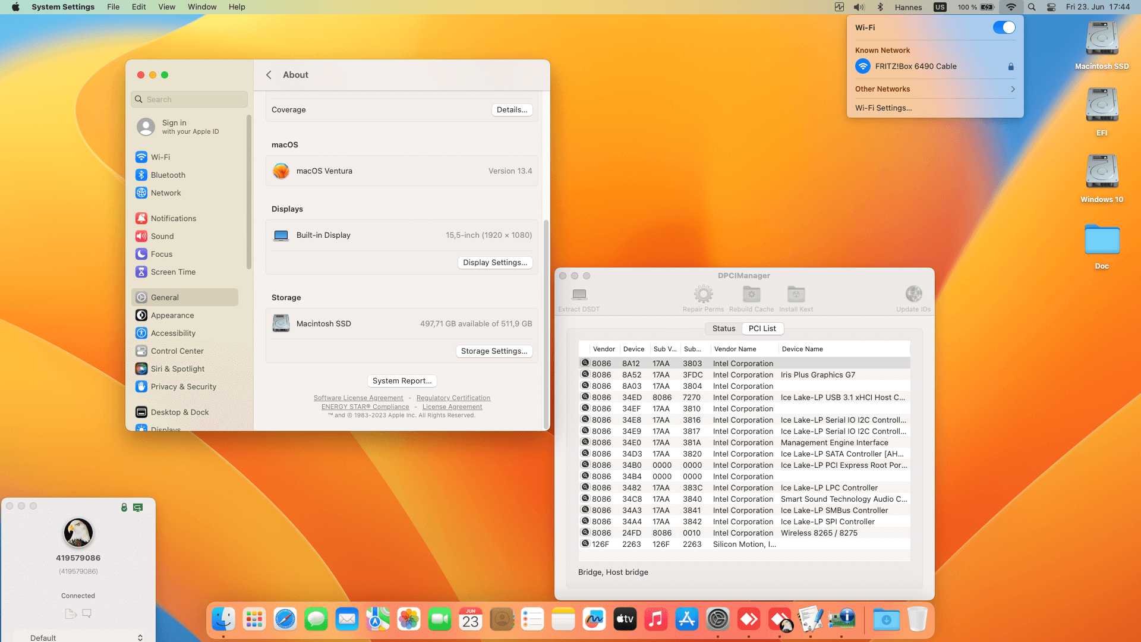Viewport: 1141px width, 642px height.
Task: Expand the Other Networks list
Action: coord(934,89)
